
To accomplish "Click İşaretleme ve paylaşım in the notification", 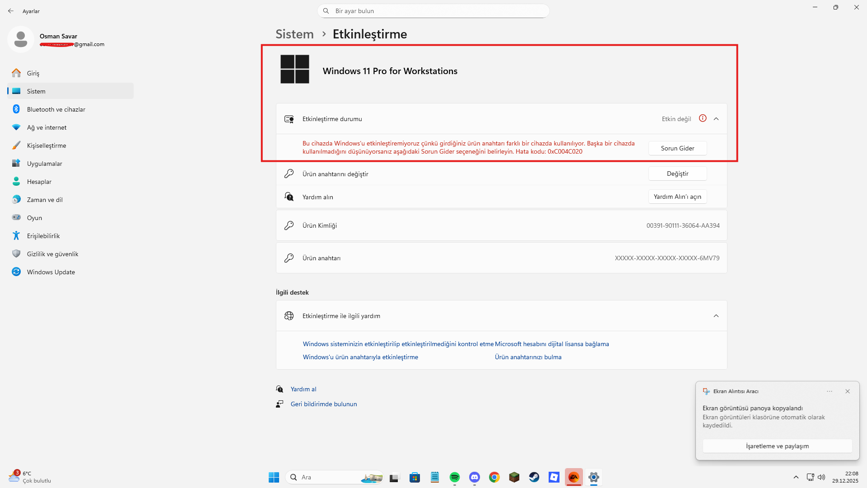I will click(x=777, y=446).
